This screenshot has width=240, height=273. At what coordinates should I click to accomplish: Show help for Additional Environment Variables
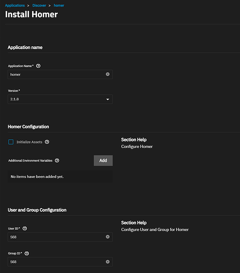(x=57, y=161)
